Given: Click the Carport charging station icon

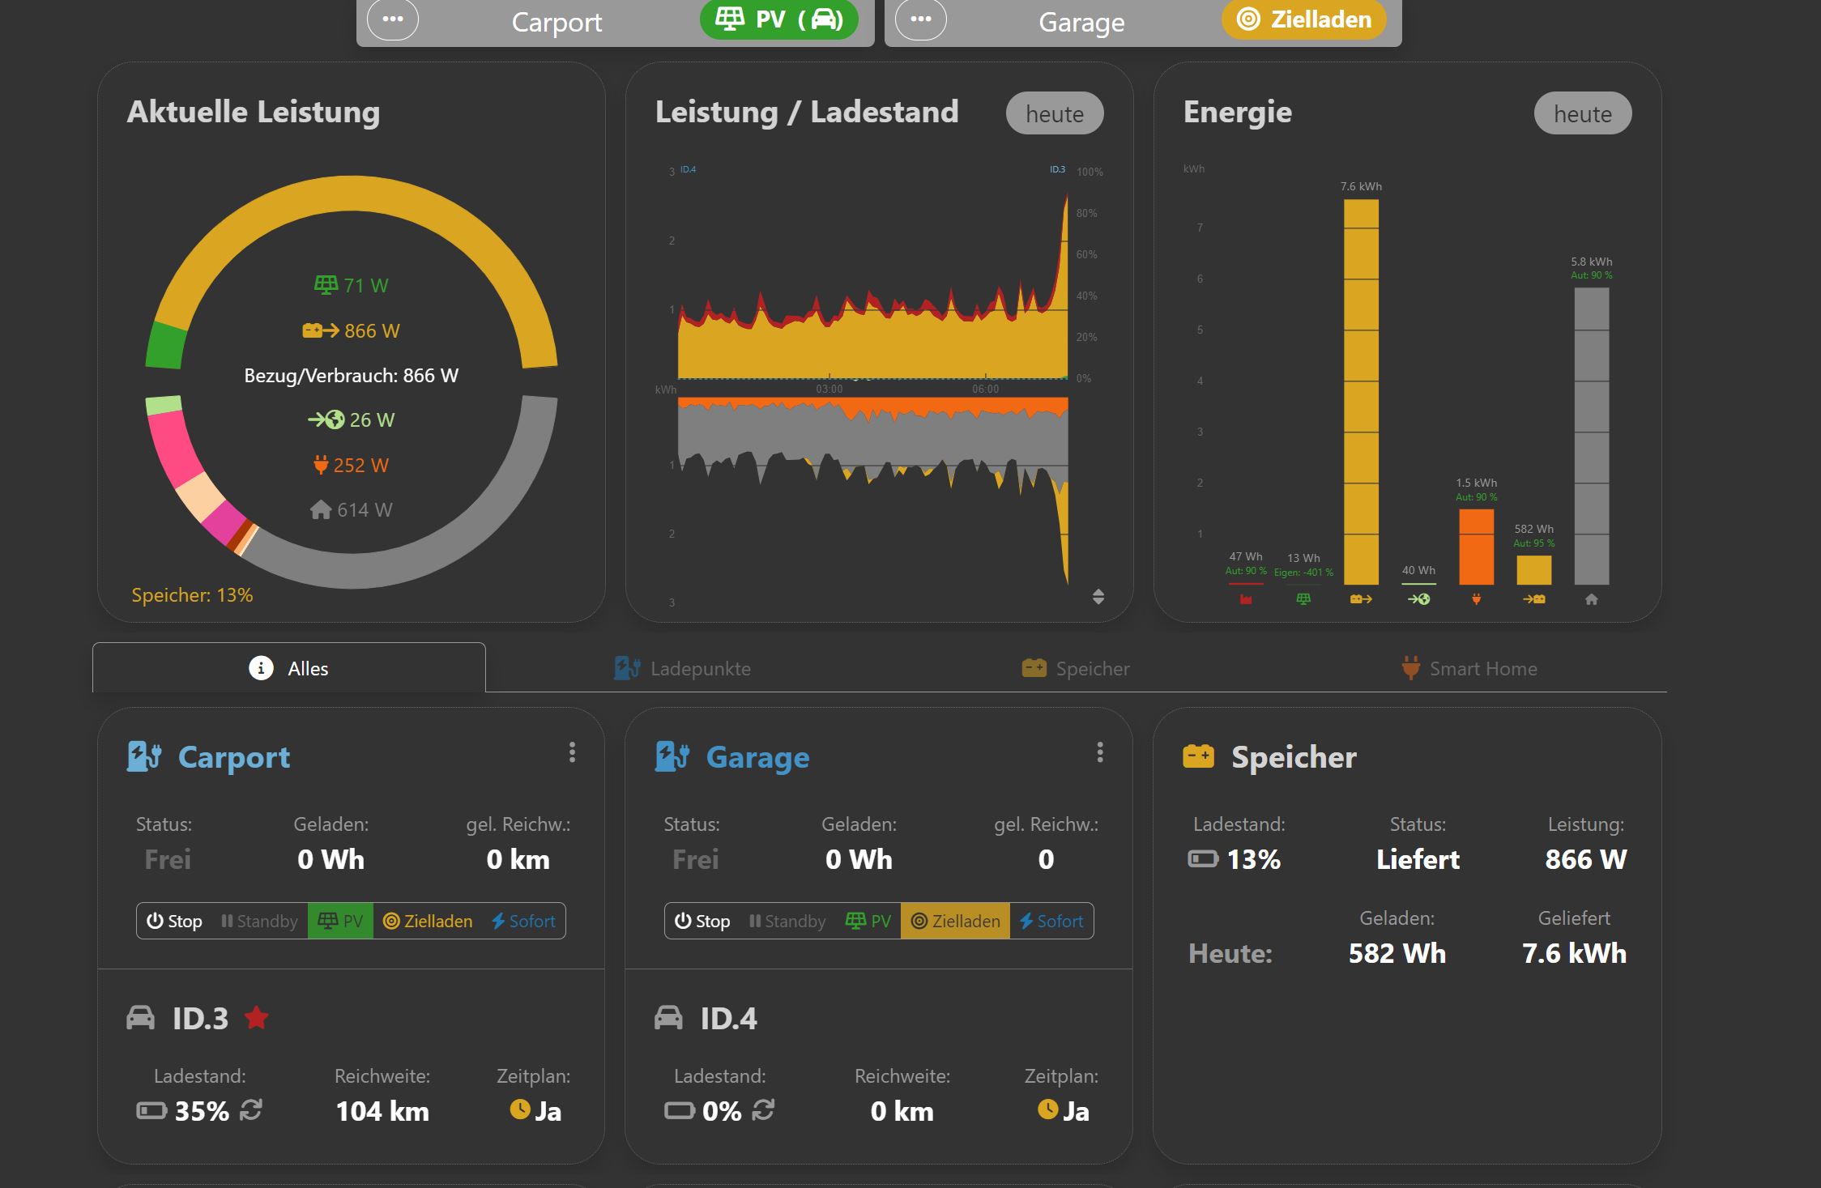Looking at the screenshot, I should [x=144, y=756].
